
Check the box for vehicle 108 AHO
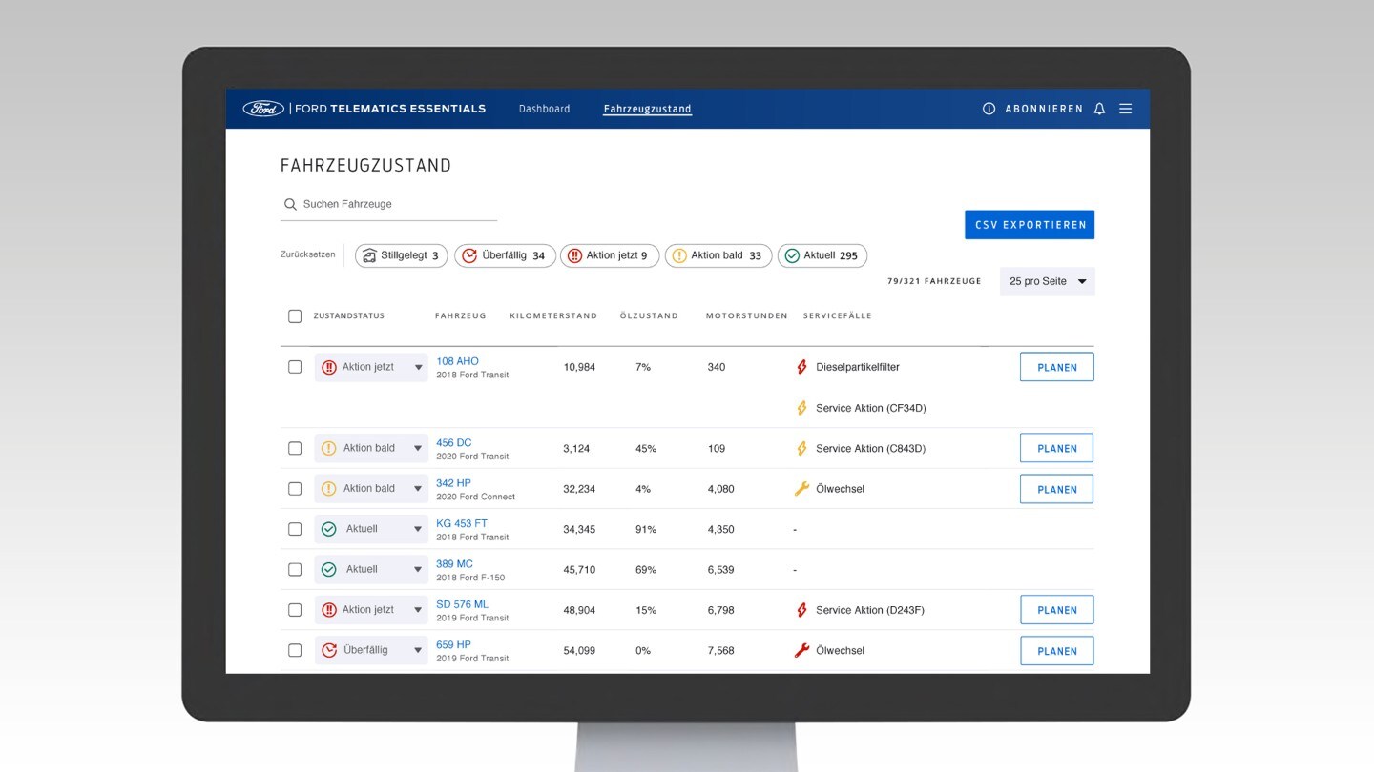pos(295,367)
